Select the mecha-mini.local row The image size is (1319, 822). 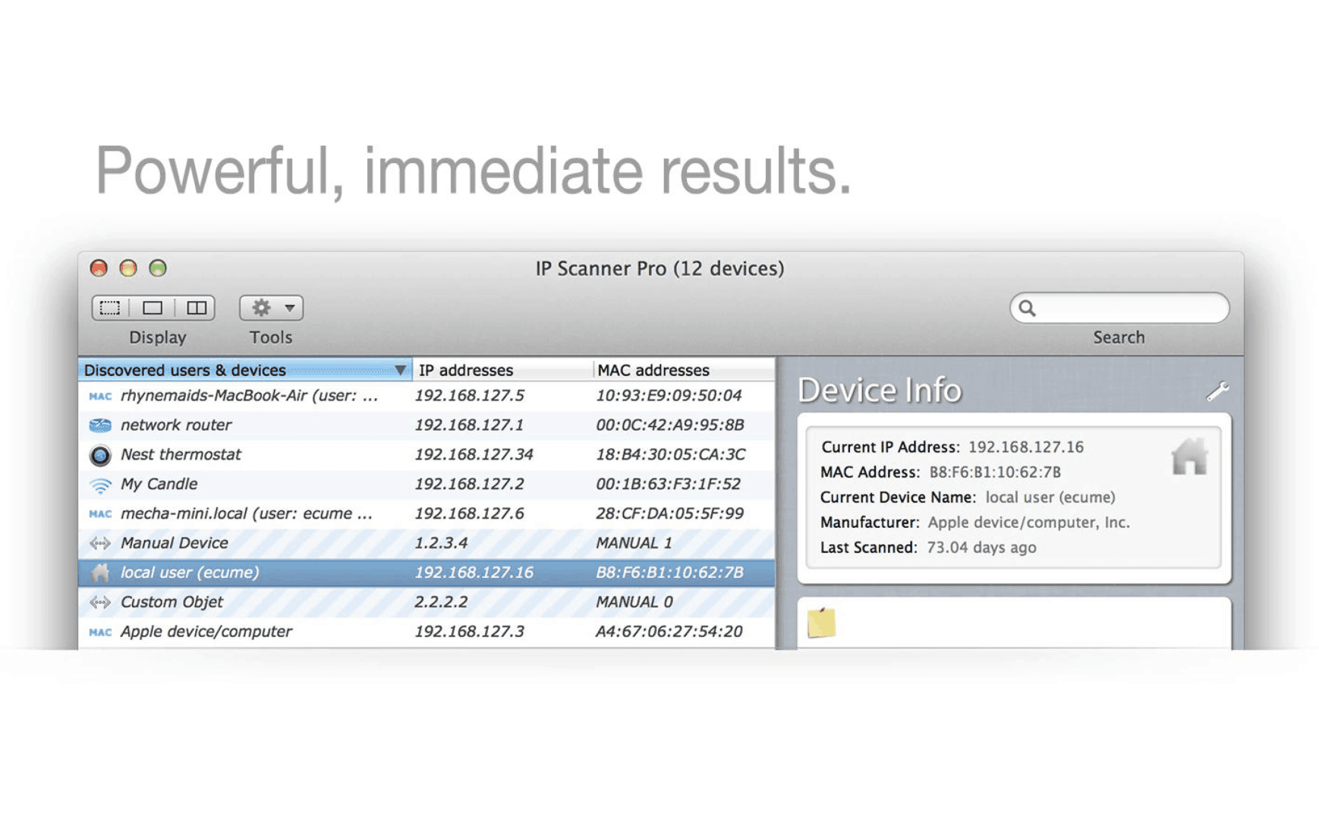(427, 514)
